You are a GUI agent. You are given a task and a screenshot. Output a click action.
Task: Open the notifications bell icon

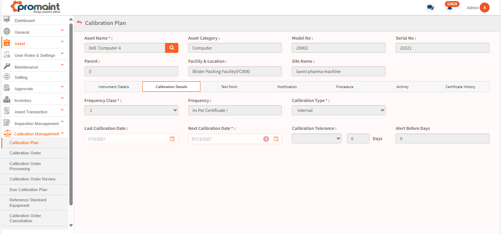[x=450, y=8]
